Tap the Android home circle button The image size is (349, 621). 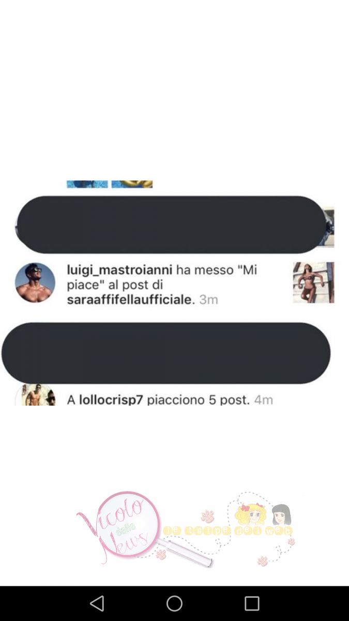(174, 603)
